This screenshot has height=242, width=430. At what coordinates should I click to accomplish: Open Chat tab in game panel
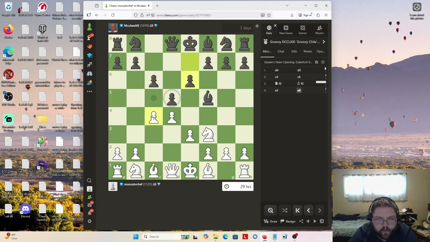[x=281, y=51]
